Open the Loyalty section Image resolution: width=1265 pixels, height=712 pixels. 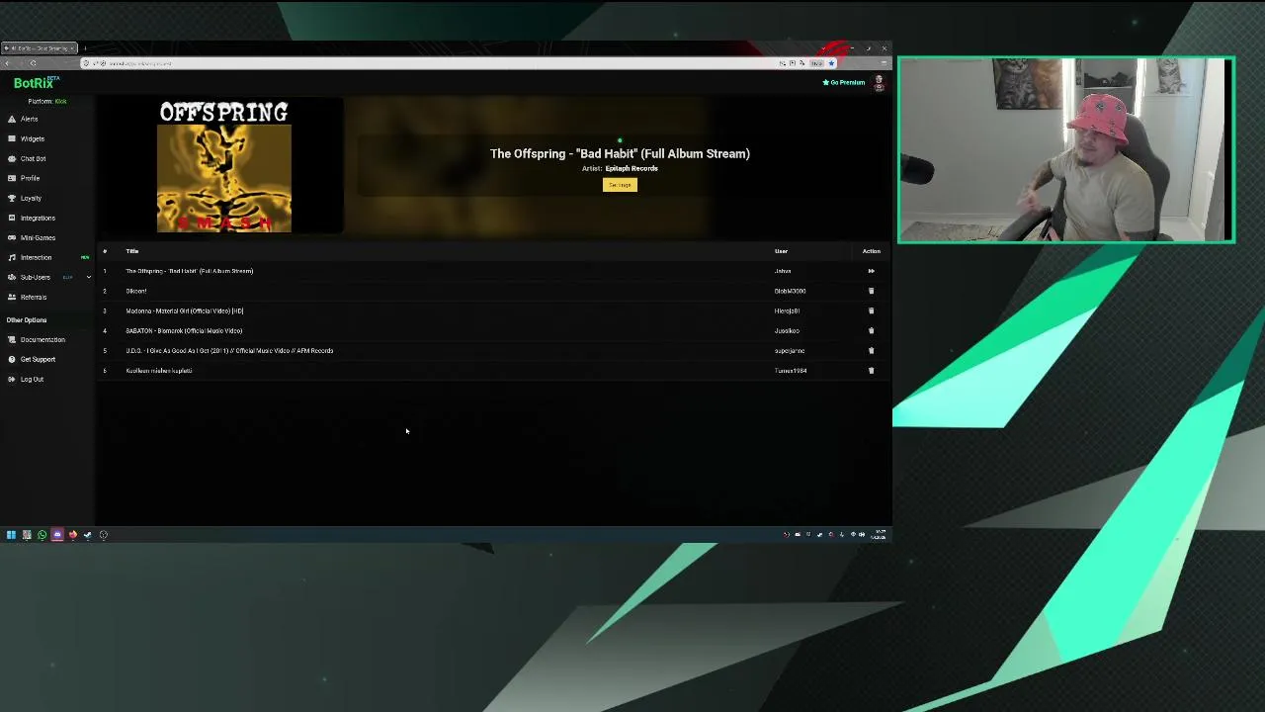coord(31,198)
